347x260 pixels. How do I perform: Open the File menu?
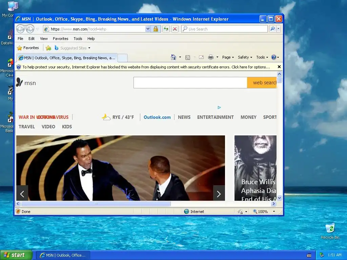(x=20, y=39)
